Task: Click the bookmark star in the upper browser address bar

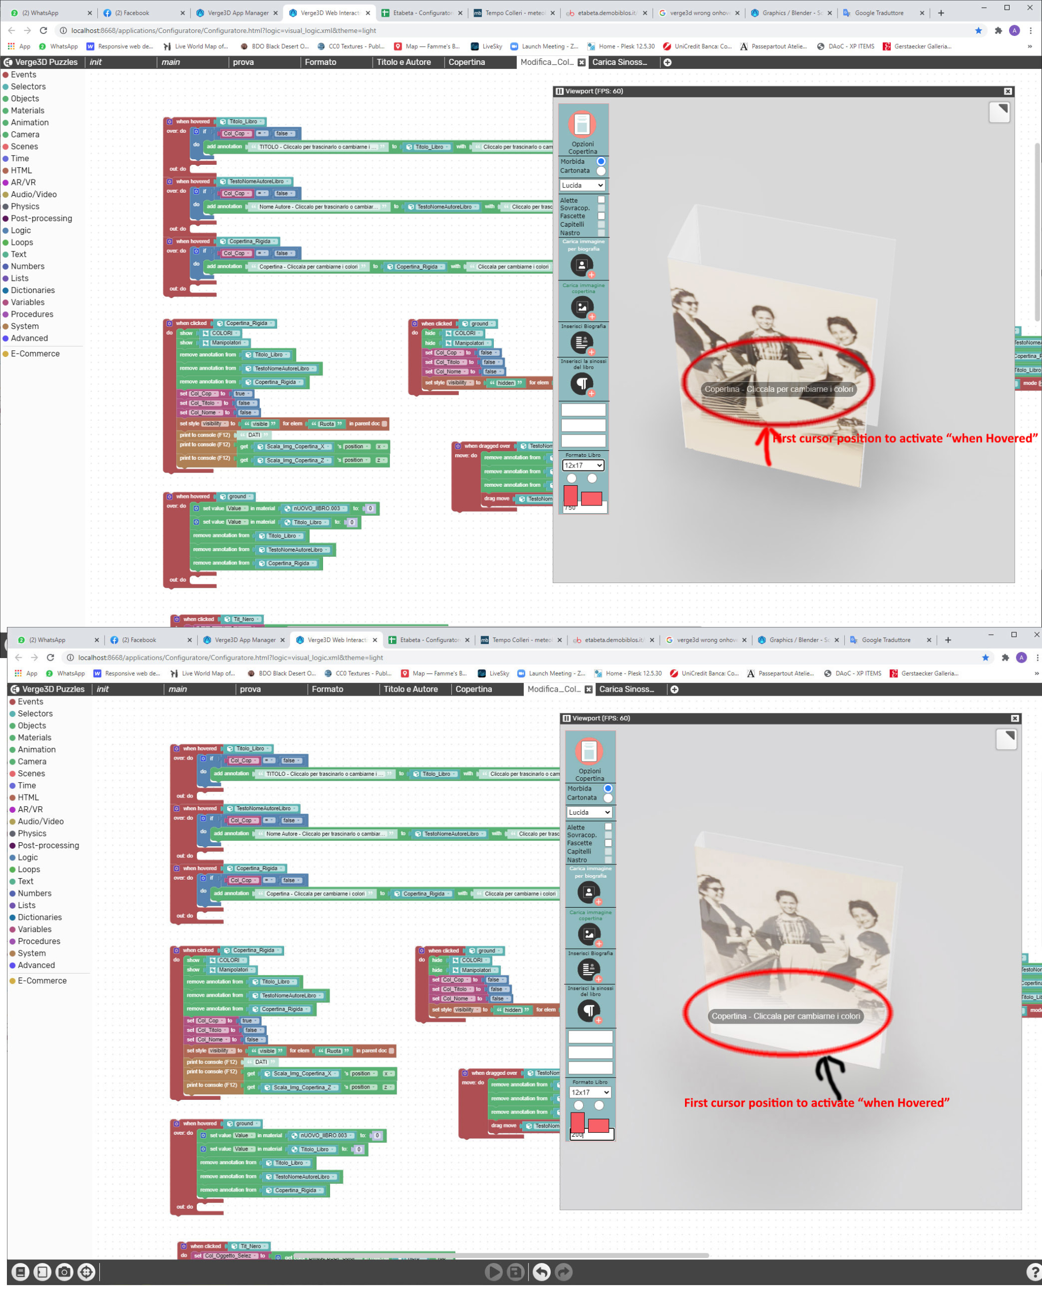Action: (978, 31)
